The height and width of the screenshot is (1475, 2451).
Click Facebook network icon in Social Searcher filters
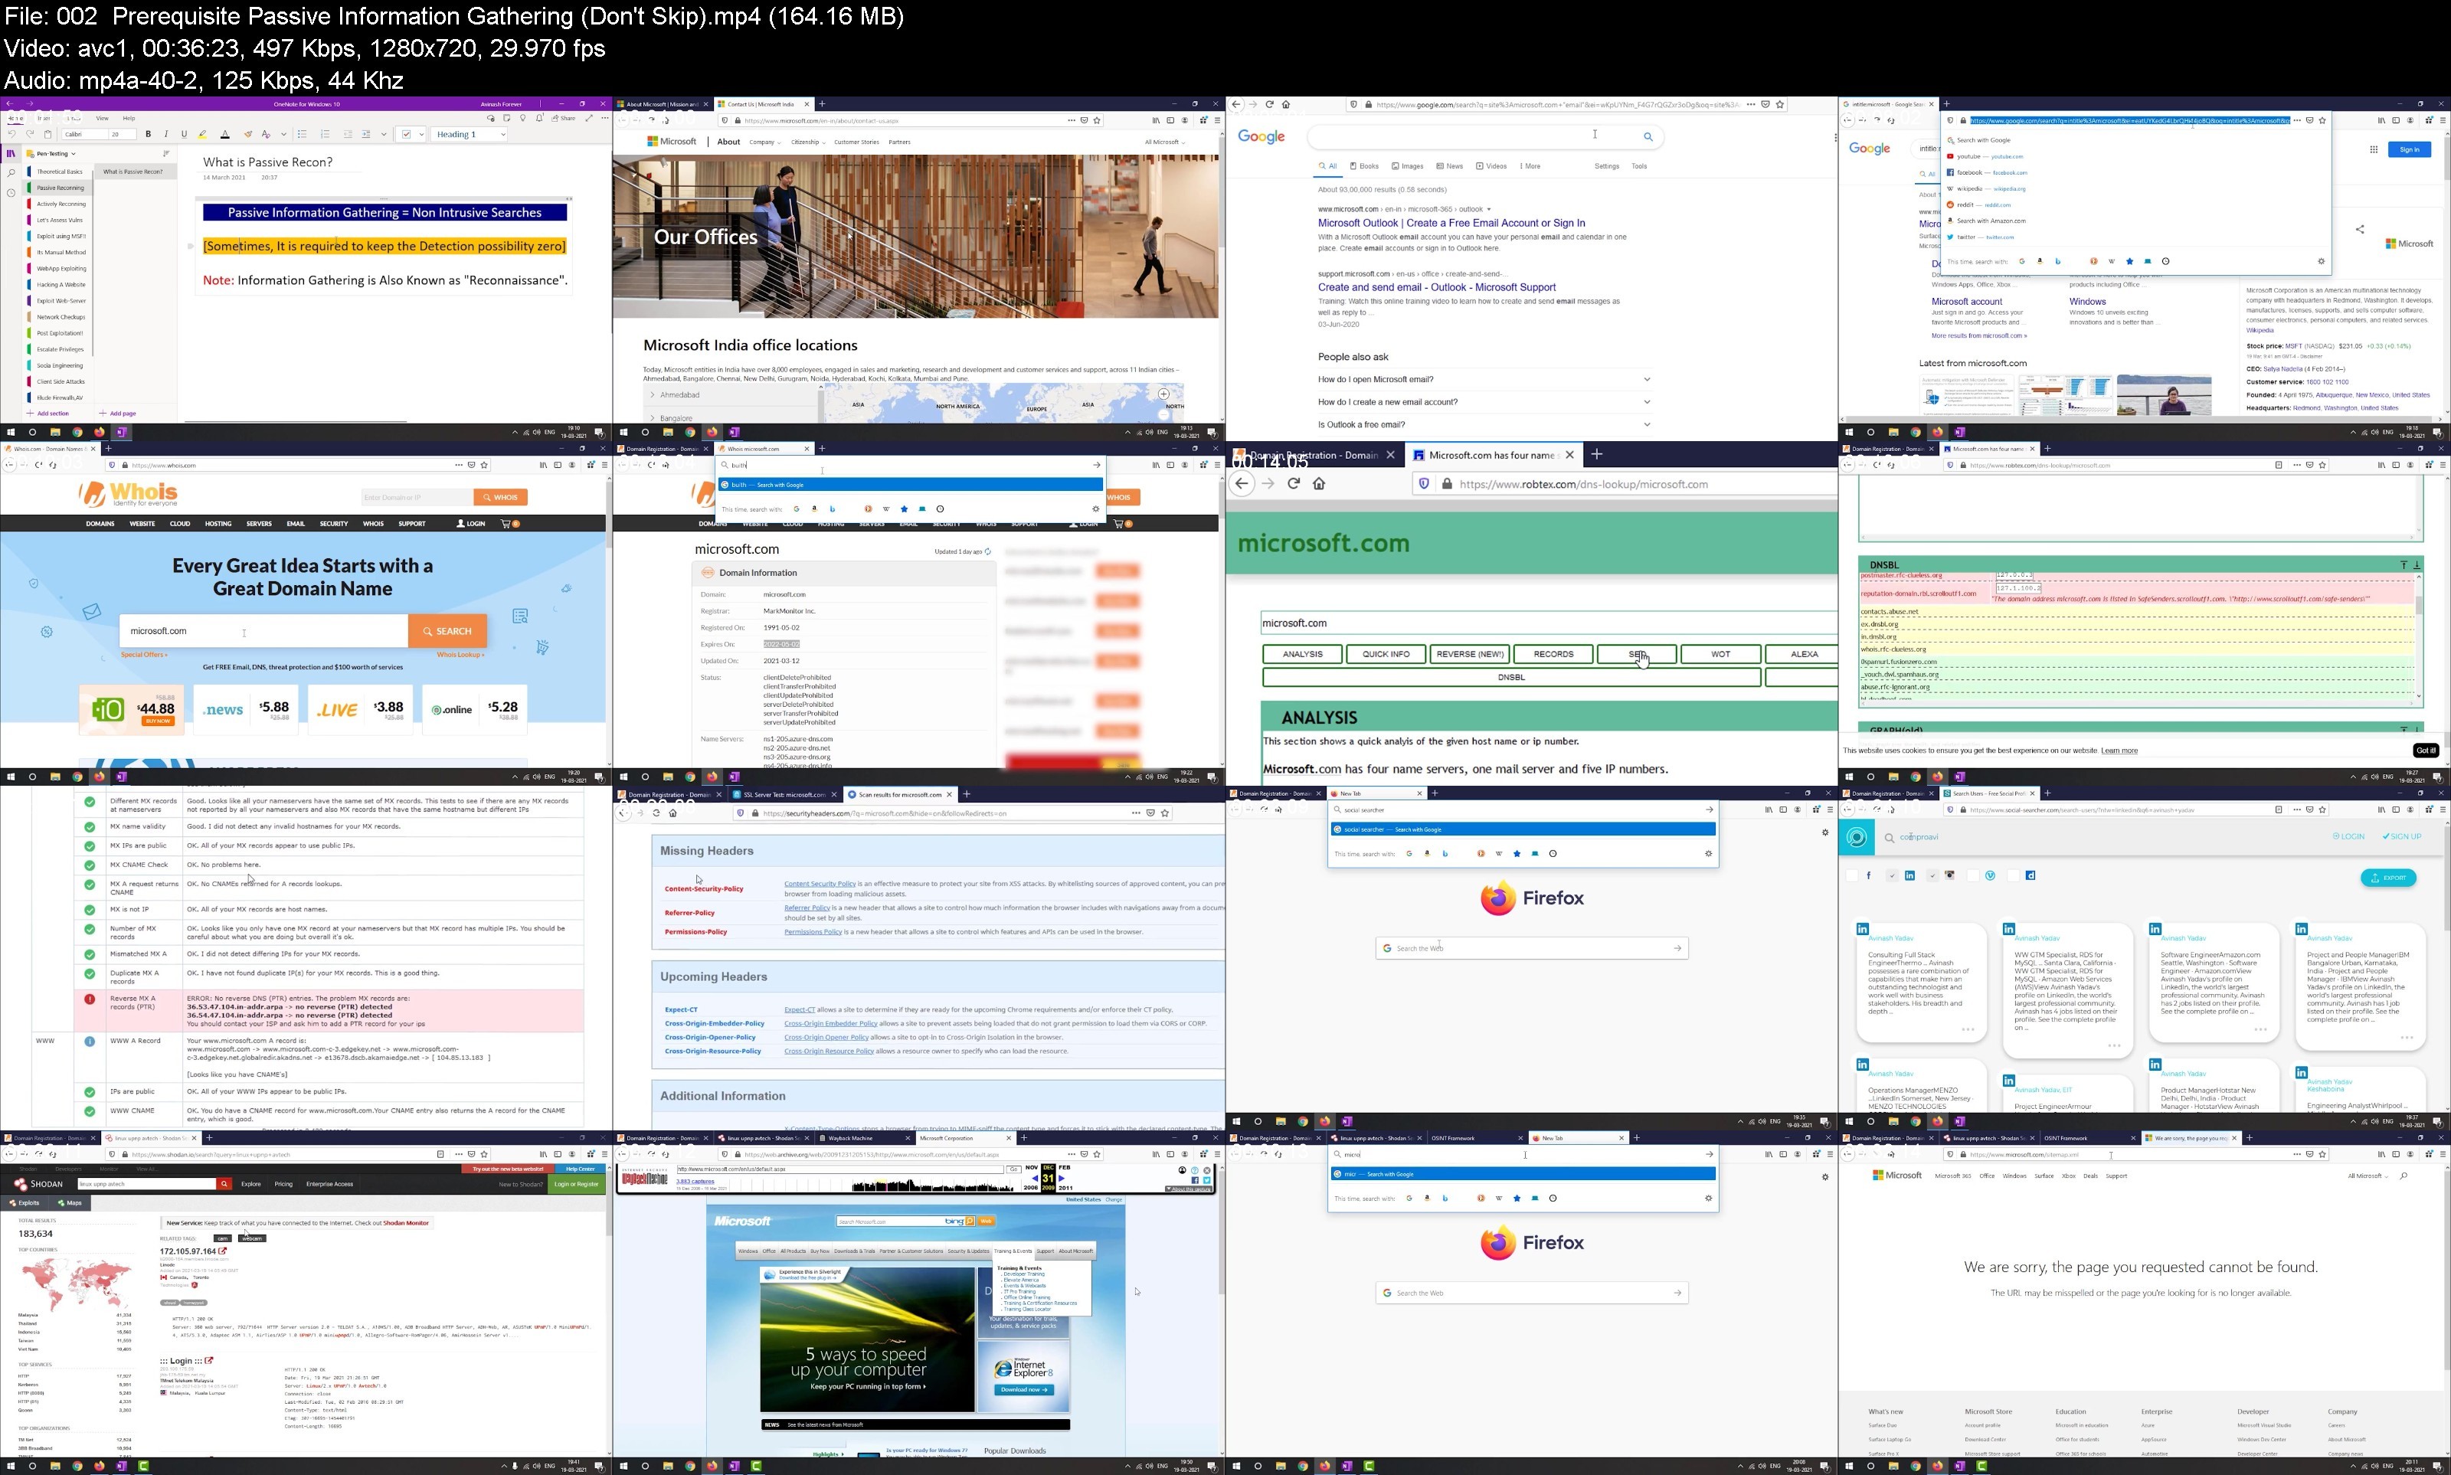tap(1869, 875)
